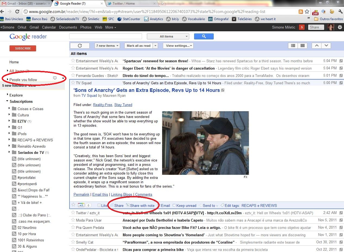Toggle Keep unread on the open item
The image size is (344, 252).
coord(184,206)
